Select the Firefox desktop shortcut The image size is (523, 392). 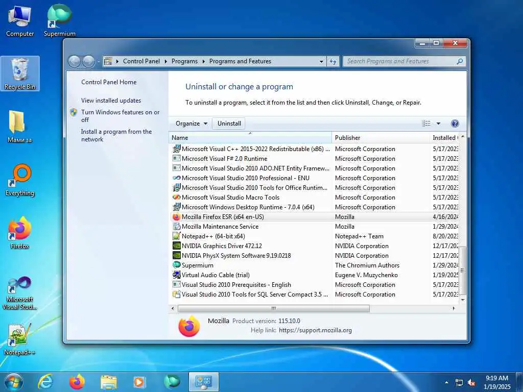click(x=20, y=233)
